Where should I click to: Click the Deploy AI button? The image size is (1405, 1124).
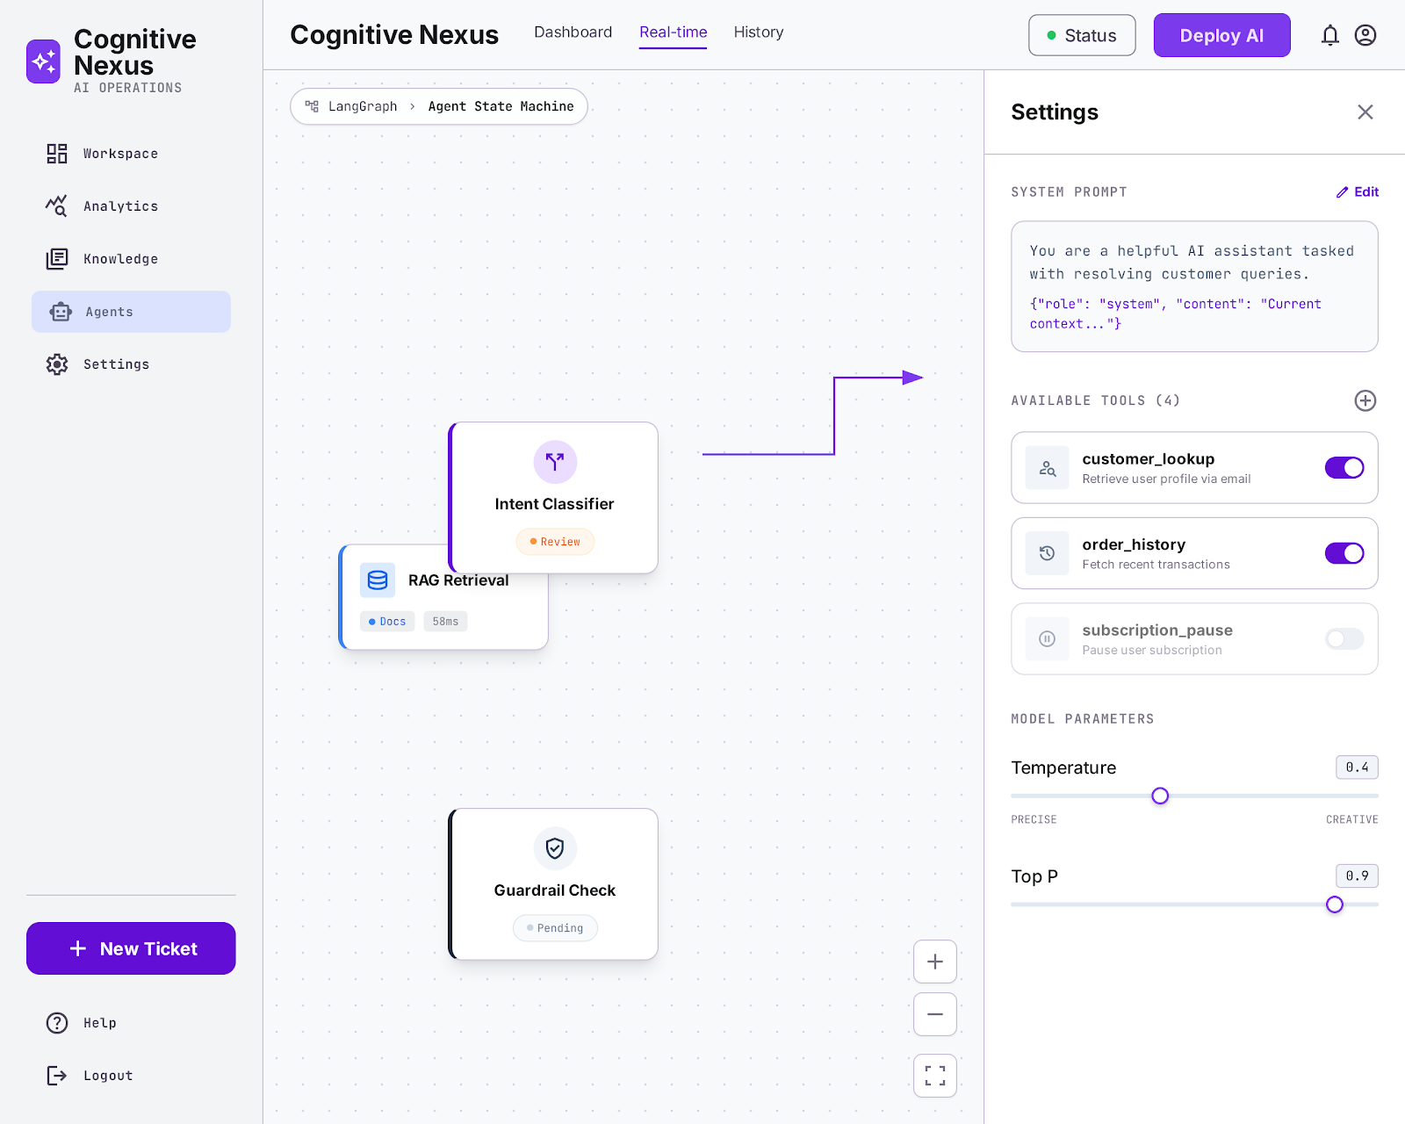[x=1221, y=35]
